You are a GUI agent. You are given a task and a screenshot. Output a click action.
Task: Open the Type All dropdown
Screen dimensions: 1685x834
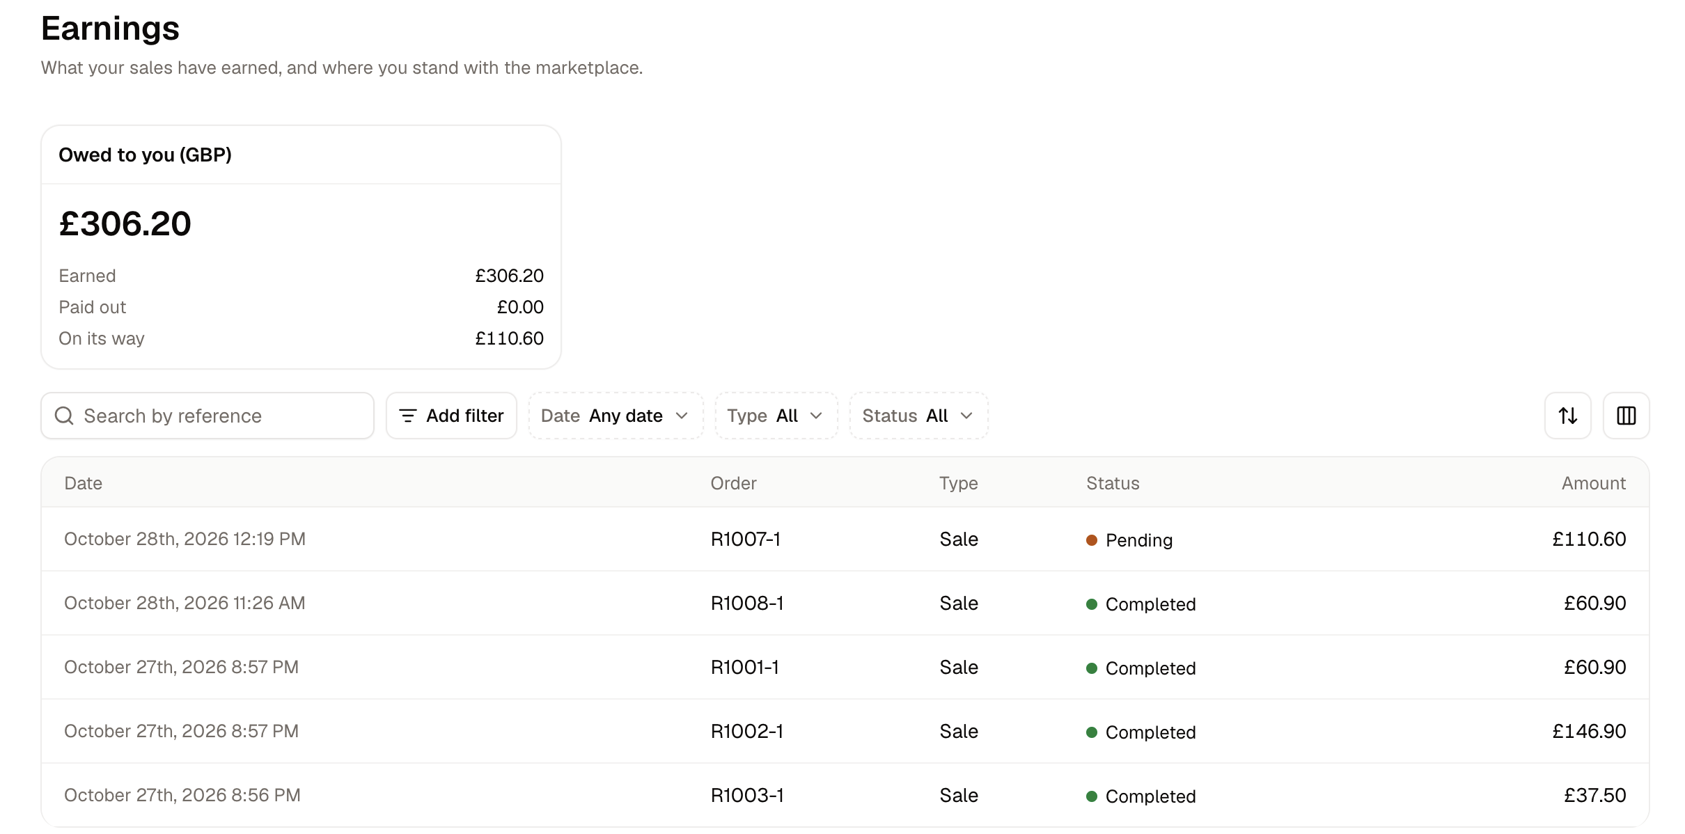pos(776,416)
